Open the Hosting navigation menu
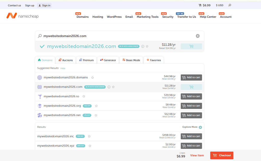The image size is (261, 161). 98,17
